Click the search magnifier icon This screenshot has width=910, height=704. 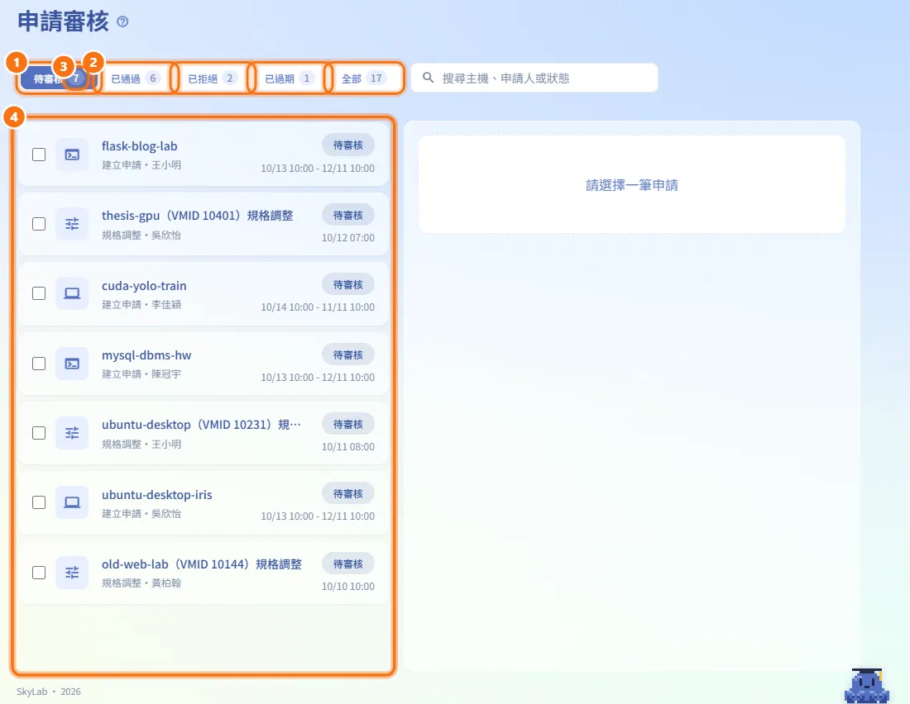[x=428, y=78]
